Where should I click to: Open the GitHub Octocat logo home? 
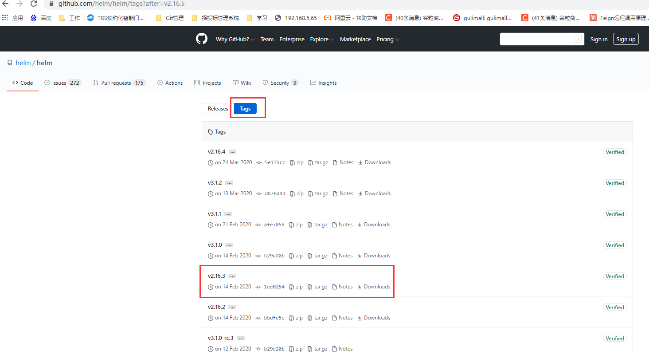(x=202, y=39)
